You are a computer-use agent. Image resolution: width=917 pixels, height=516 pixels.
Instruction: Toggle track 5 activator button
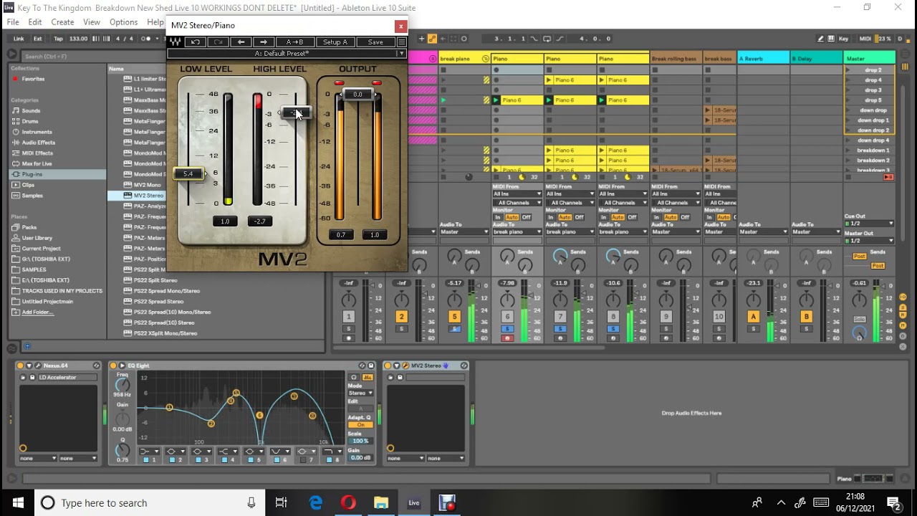click(x=454, y=317)
